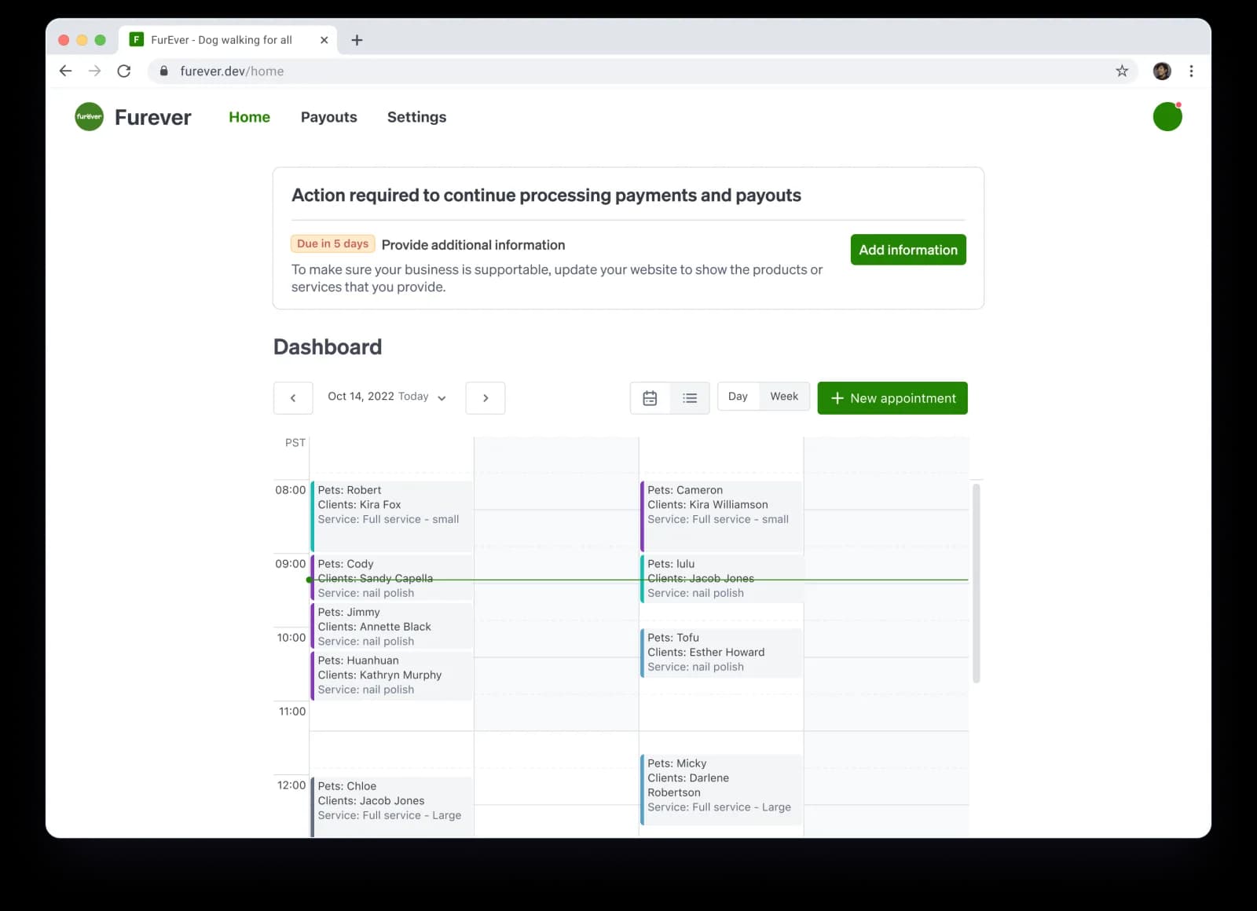The height and width of the screenshot is (911, 1257).
Task: Open the Chrome profile avatar
Action: [1162, 71]
